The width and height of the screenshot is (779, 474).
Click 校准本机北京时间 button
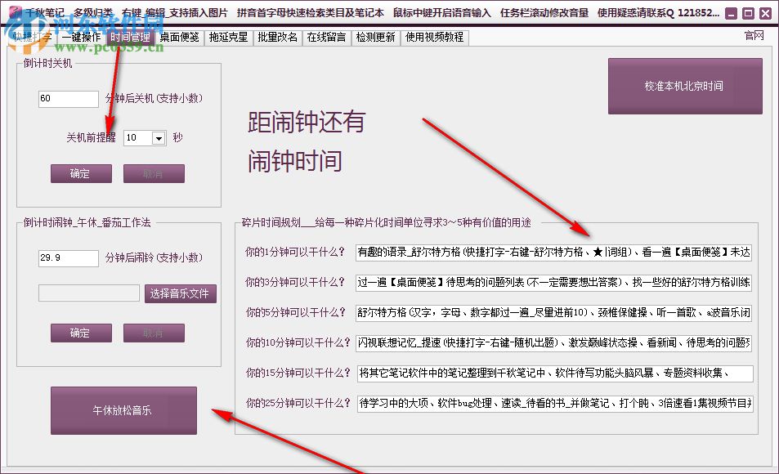pyautogui.click(x=684, y=86)
